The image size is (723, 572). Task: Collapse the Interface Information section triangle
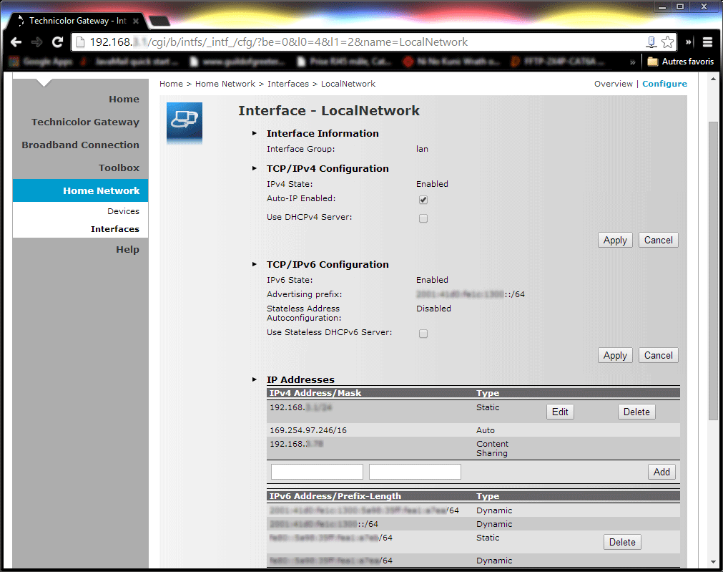(255, 133)
